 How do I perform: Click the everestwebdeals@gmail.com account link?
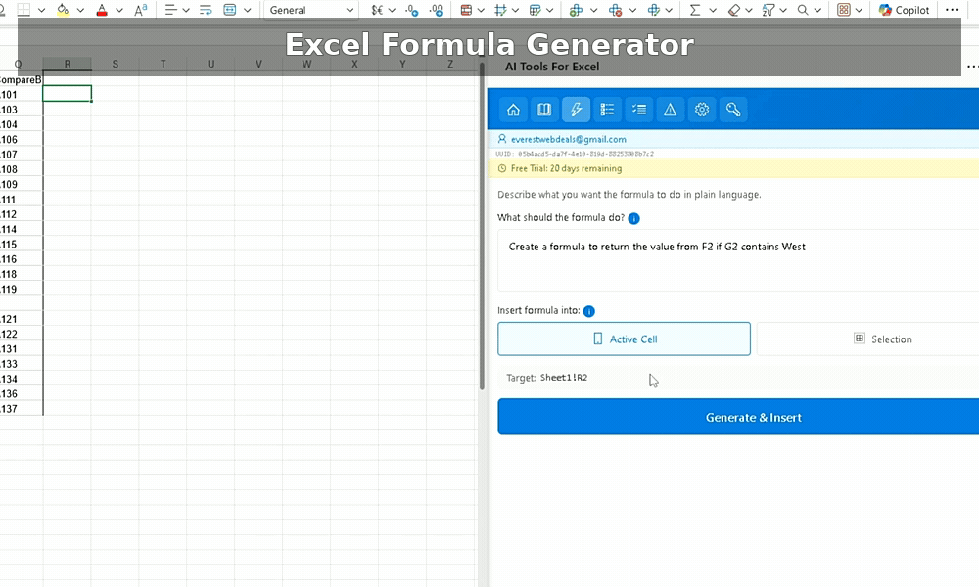tap(568, 139)
